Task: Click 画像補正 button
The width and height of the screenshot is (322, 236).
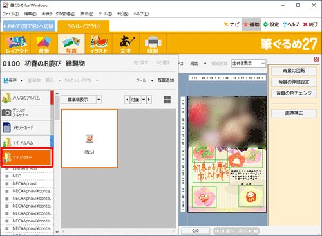Action: (x=294, y=113)
